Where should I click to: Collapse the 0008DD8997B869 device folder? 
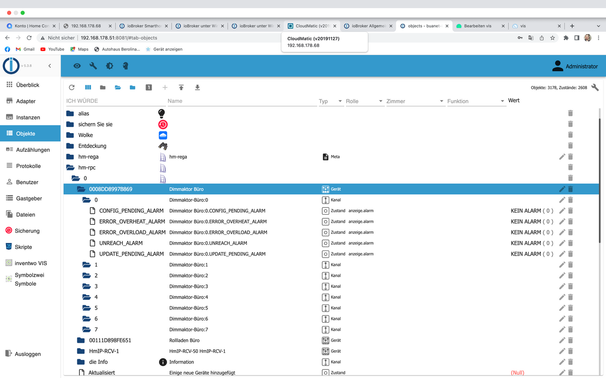pos(81,189)
